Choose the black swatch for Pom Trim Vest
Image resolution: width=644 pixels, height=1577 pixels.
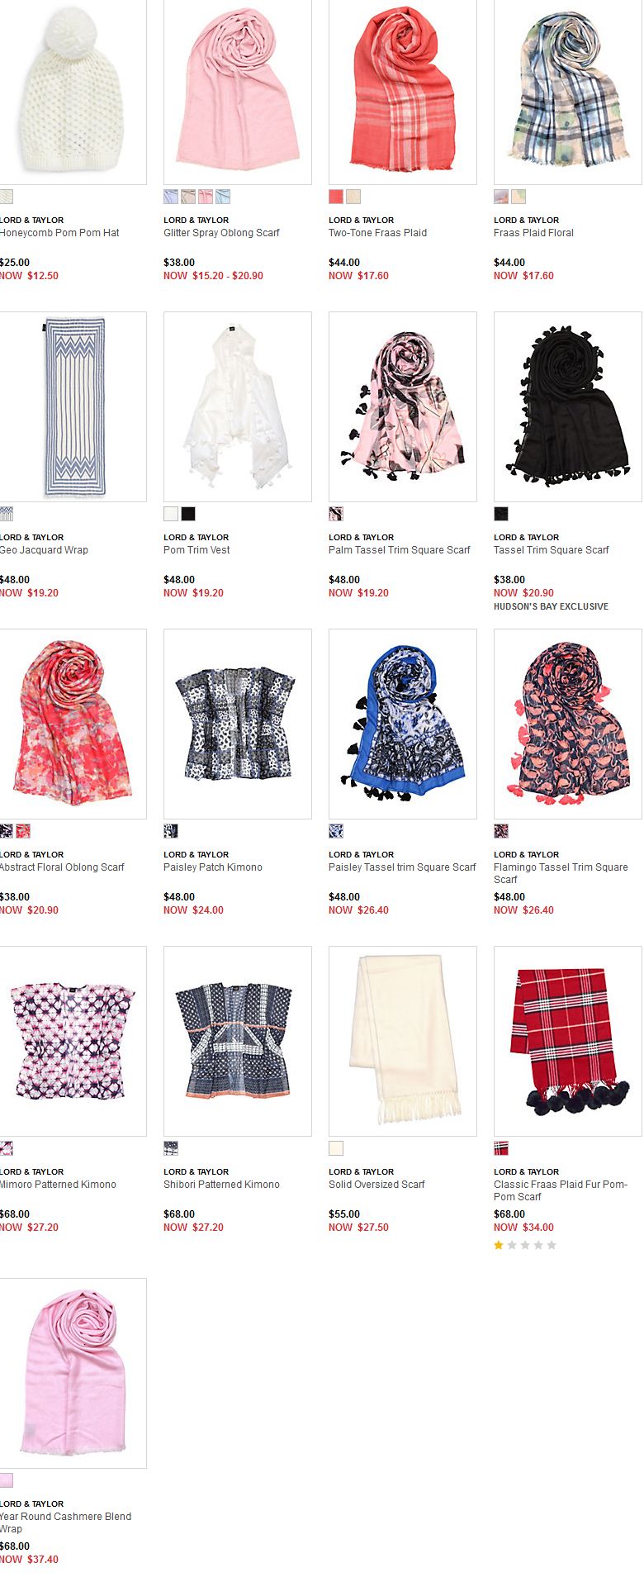(x=188, y=514)
